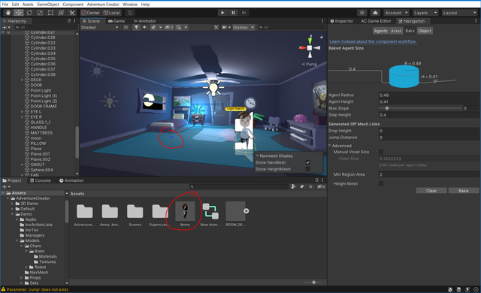The height and width of the screenshot is (293, 481).
Task: Toggle 2D scene view mode
Action: coord(126,27)
